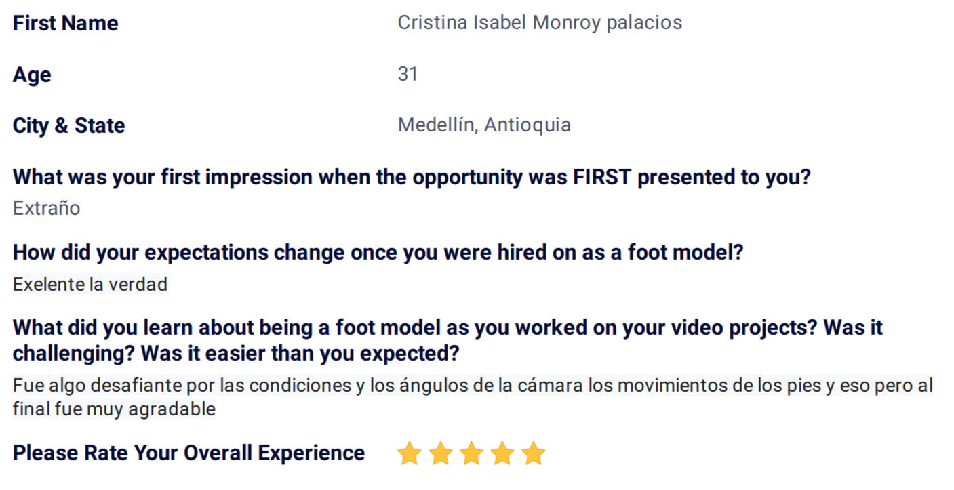Screen dimensions: 954x490
Task: Click the text final fue muy agradable
Action: point(114,409)
